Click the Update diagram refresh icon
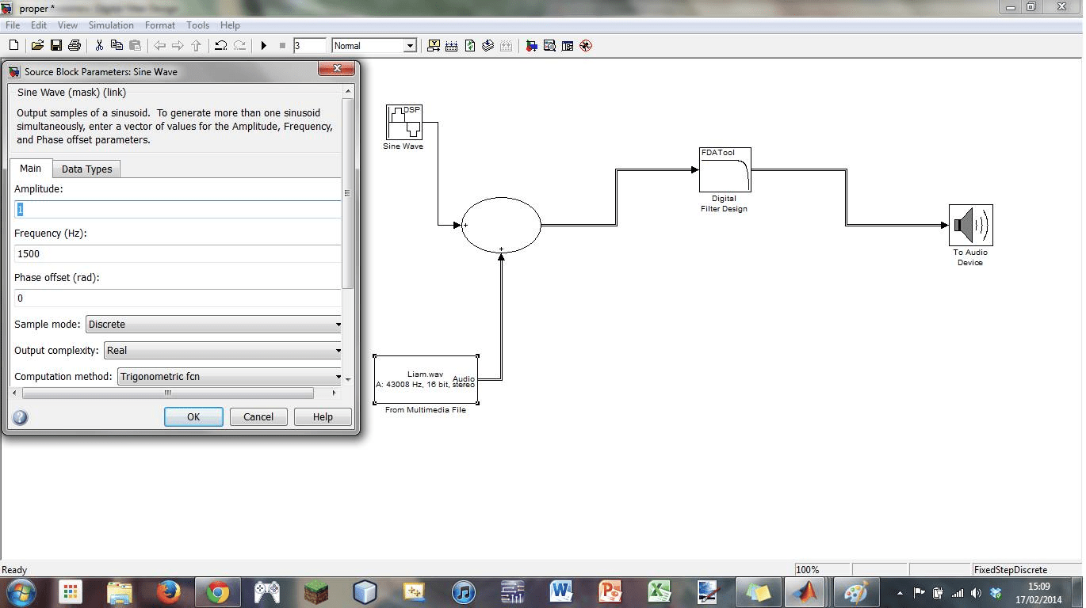The height and width of the screenshot is (608, 1086). (470, 46)
